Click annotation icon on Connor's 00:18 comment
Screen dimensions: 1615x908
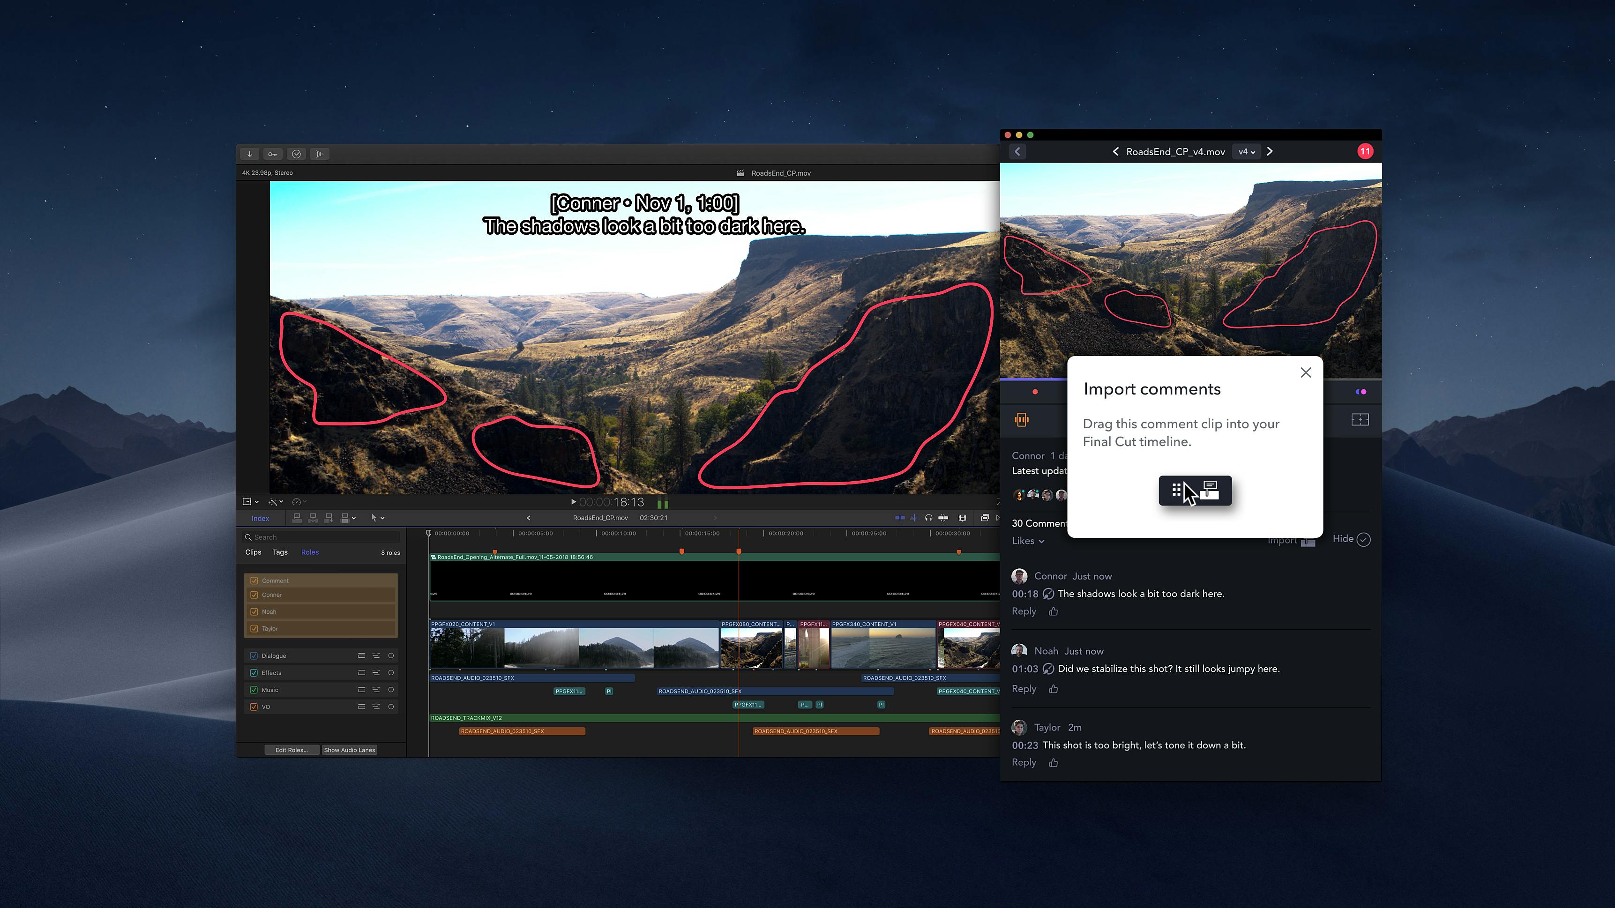coord(1047,594)
